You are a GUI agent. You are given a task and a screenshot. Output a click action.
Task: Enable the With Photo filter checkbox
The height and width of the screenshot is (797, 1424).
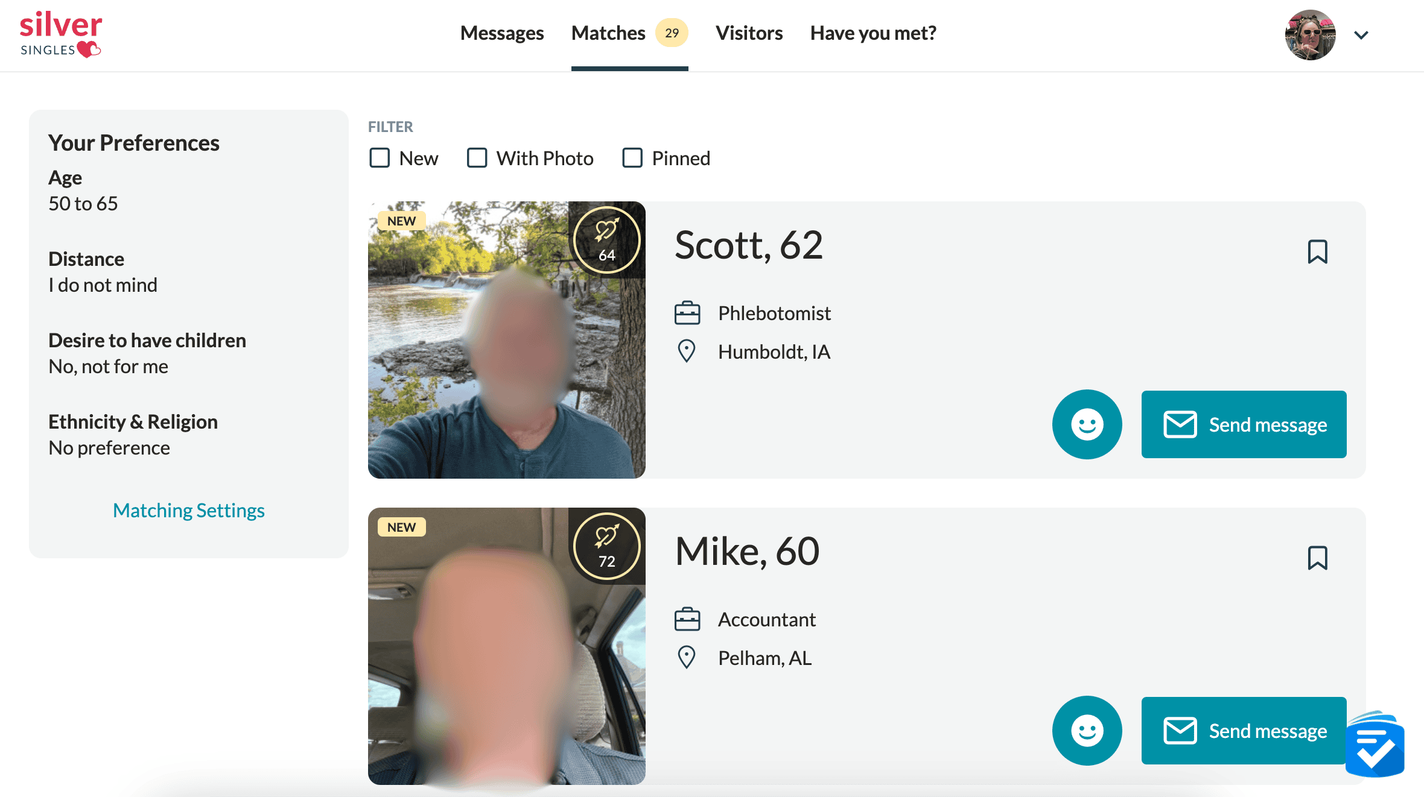[x=477, y=156]
